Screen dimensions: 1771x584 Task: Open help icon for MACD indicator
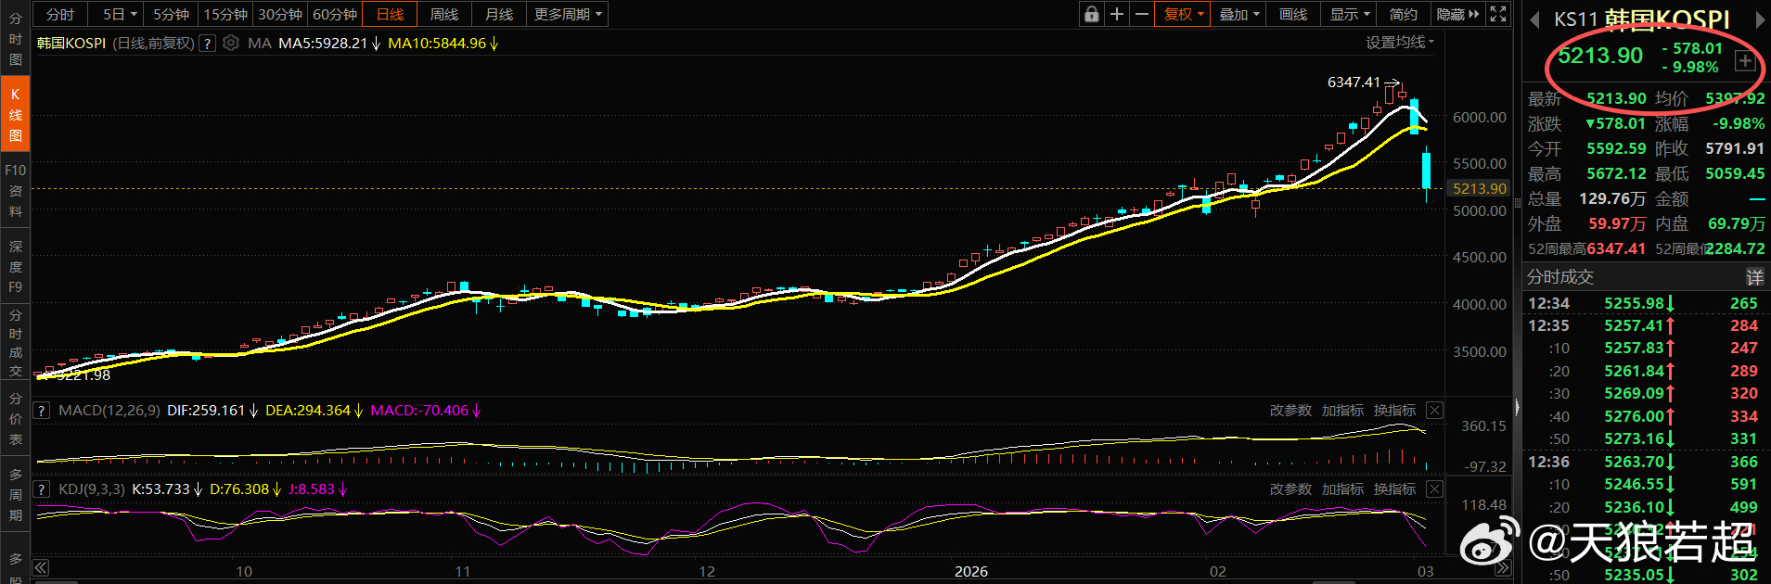coord(41,410)
